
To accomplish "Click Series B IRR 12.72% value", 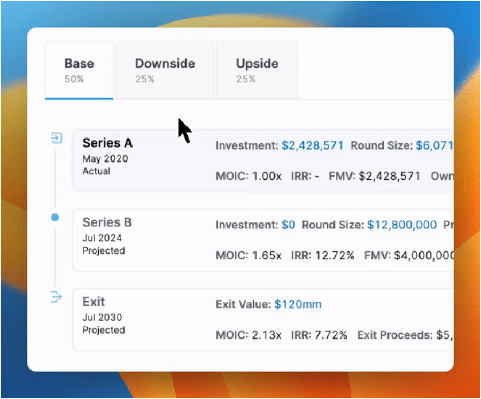I will pyautogui.click(x=335, y=256).
